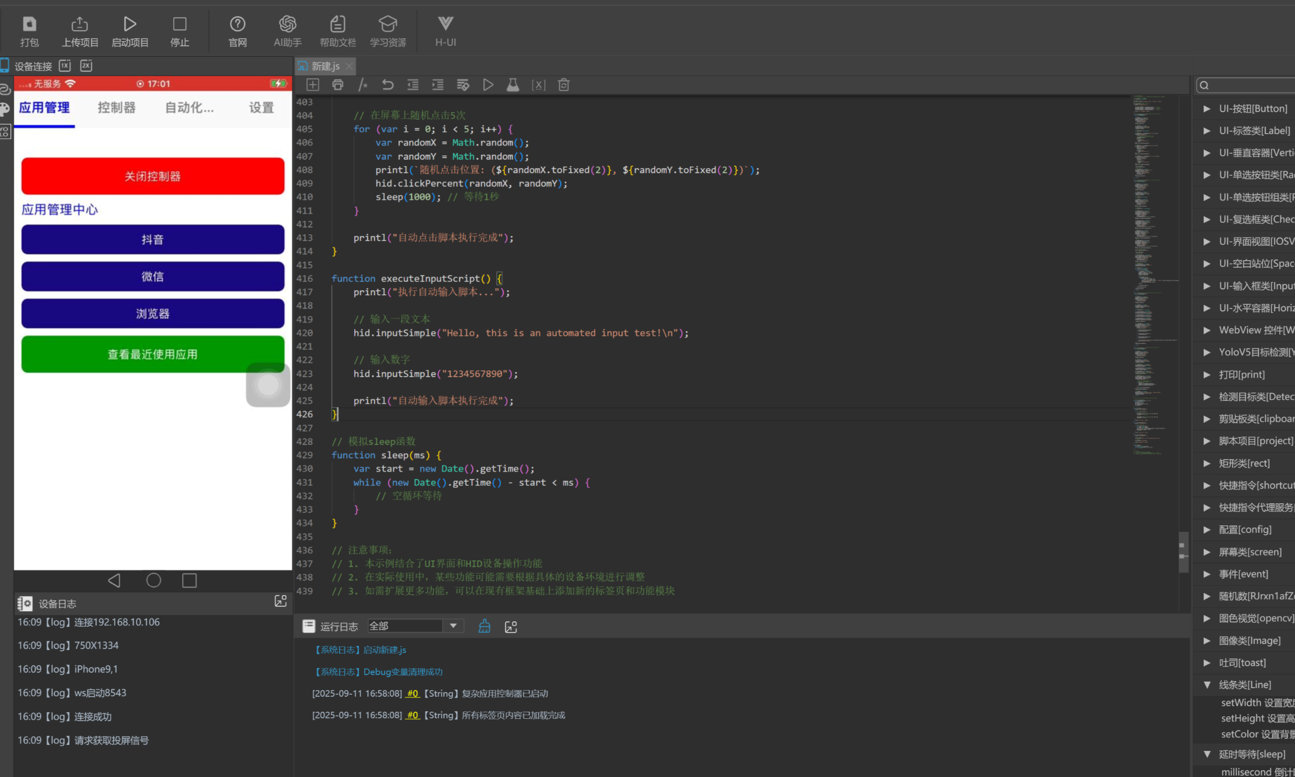Run script with editor play icon

pyautogui.click(x=488, y=85)
